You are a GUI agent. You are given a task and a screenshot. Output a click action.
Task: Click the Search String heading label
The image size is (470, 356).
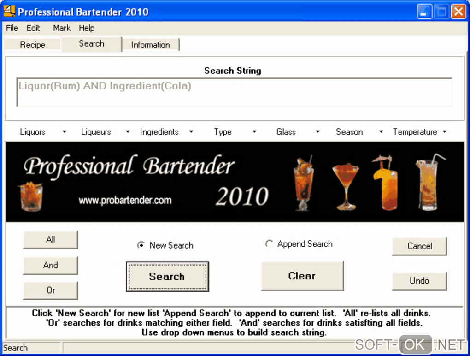[233, 71]
